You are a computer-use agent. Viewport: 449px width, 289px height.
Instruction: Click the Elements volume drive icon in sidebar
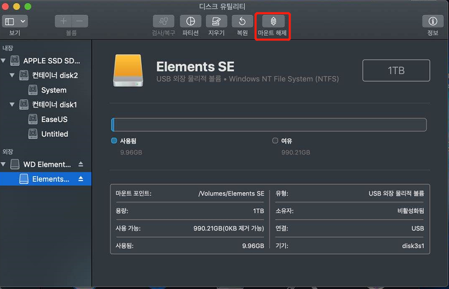[24, 179]
